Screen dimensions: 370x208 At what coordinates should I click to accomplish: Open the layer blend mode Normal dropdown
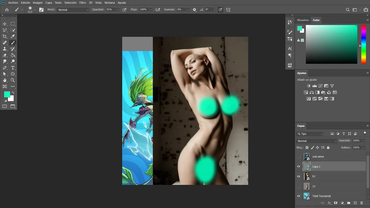tap(317, 141)
